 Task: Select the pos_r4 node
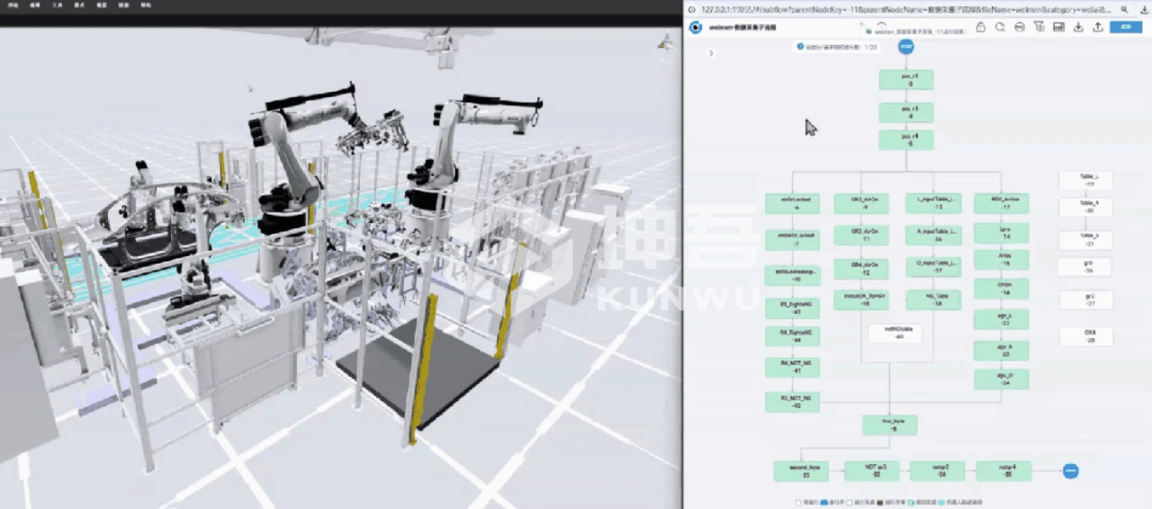click(x=906, y=139)
